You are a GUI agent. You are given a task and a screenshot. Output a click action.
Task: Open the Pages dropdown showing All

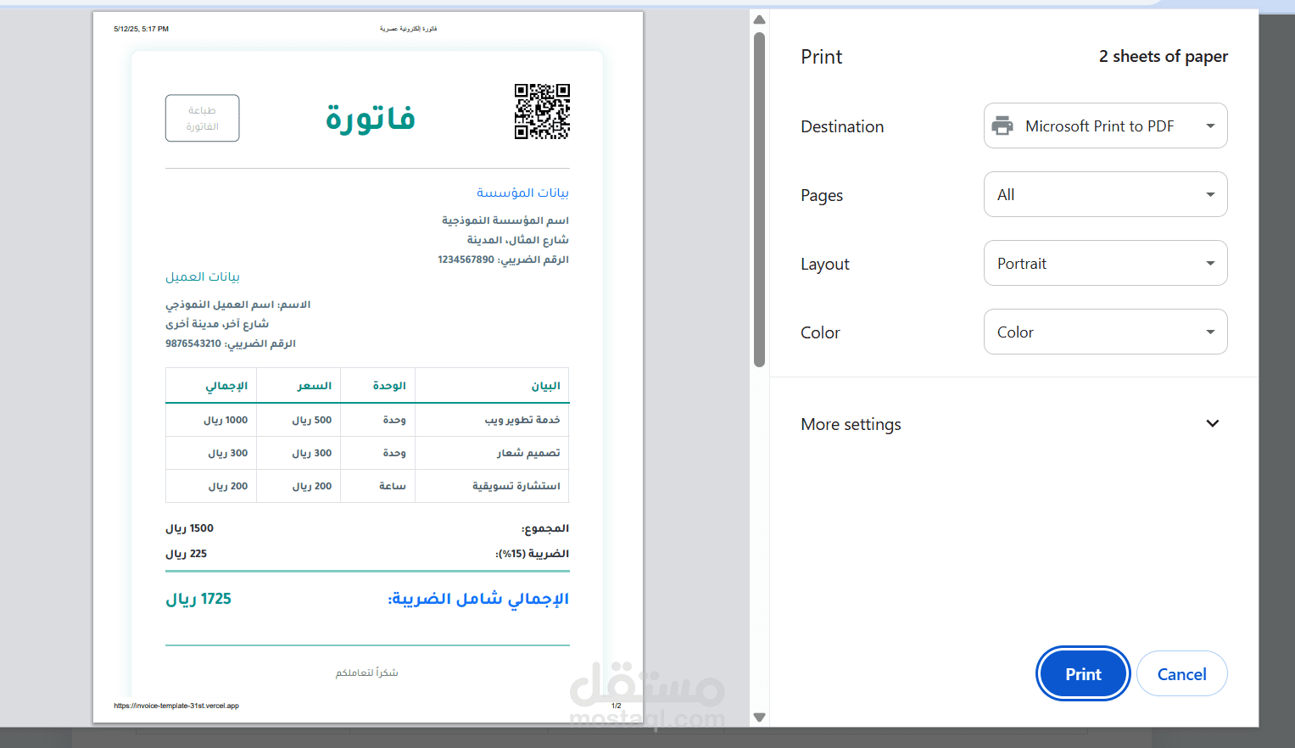(x=1105, y=194)
